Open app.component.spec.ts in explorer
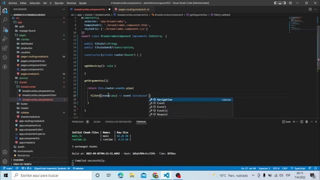320x180 pixels. click(32, 134)
